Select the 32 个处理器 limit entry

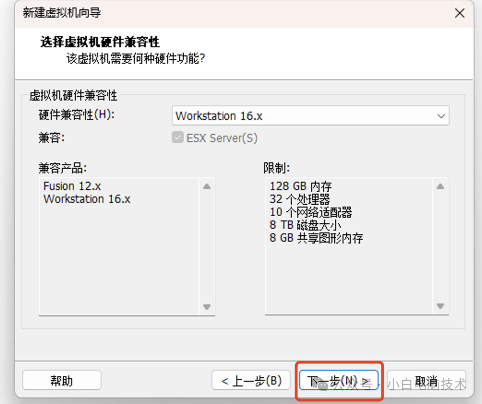point(300,199)
